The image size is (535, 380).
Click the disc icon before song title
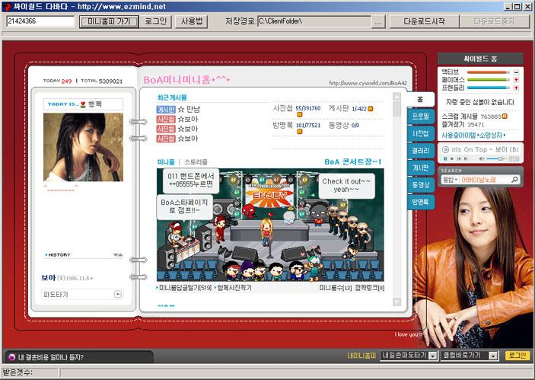pos(445,149)
